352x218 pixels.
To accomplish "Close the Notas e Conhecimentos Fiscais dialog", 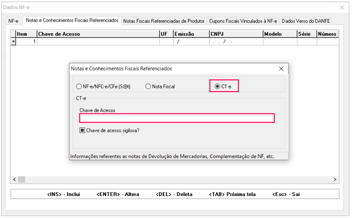I will (281, 69).
